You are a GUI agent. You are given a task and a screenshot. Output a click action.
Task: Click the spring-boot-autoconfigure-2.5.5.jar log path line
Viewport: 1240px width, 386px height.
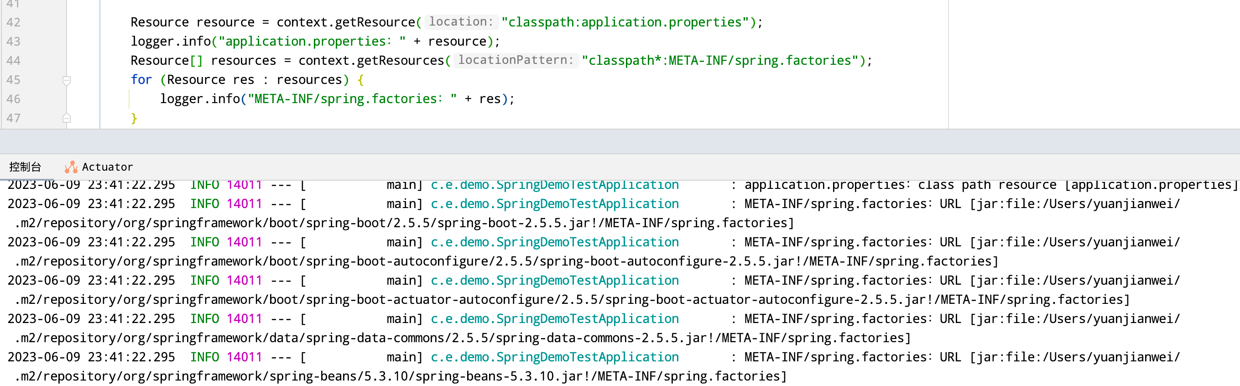pyautogui.click(x=506, y=261)
